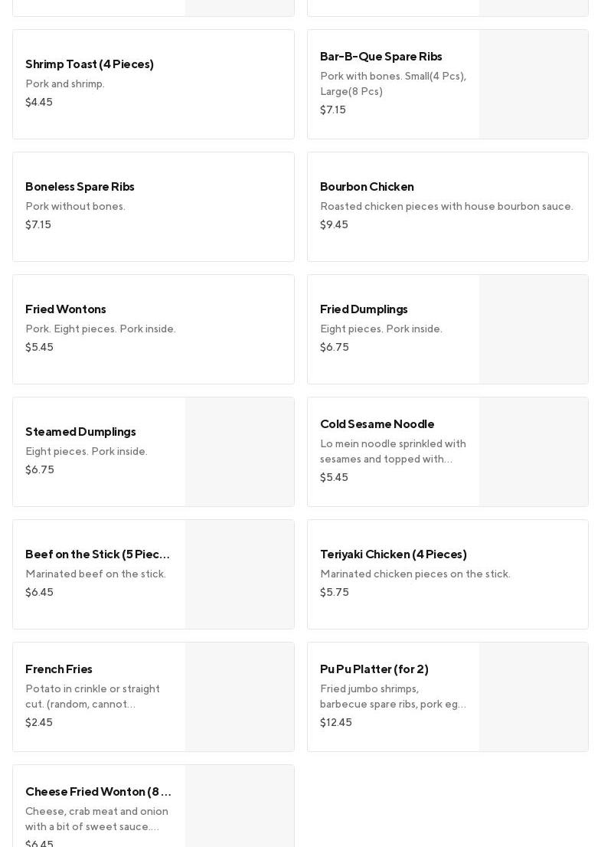The height and width of the screenshot is (847, 601).
Task: Select the Cheese Fried Wonton item title
Action: [x=98, y=792]
